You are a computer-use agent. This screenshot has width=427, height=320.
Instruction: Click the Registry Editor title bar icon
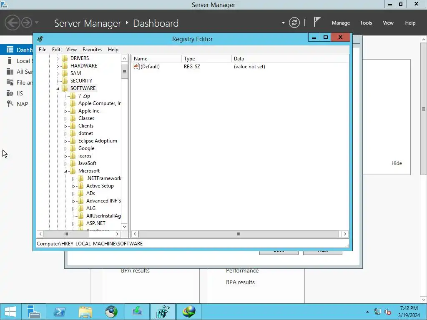pos(40,39)
